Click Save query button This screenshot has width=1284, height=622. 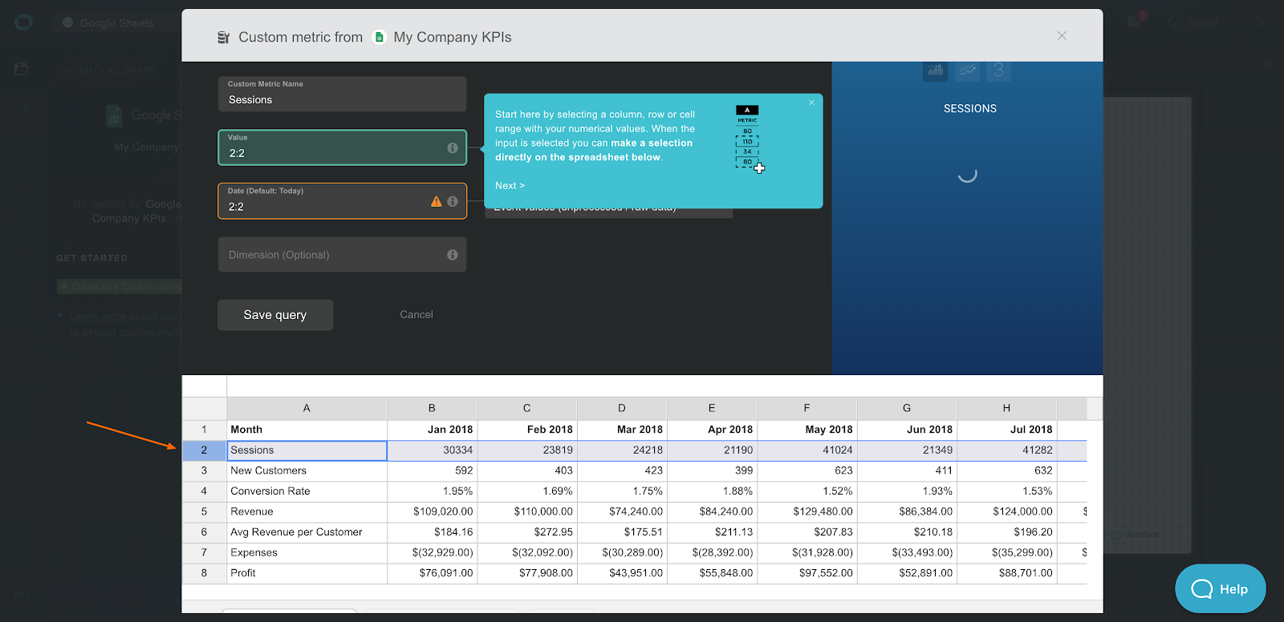click(275, 315)
